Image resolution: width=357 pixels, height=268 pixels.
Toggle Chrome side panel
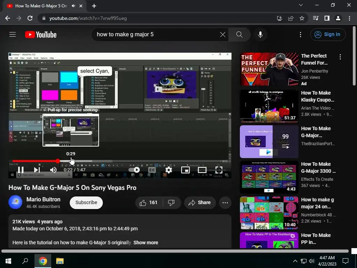click(x=327, y=18)
